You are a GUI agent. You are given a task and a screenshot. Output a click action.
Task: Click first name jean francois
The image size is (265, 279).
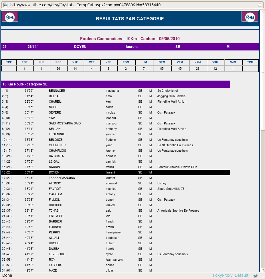[114, 260]
